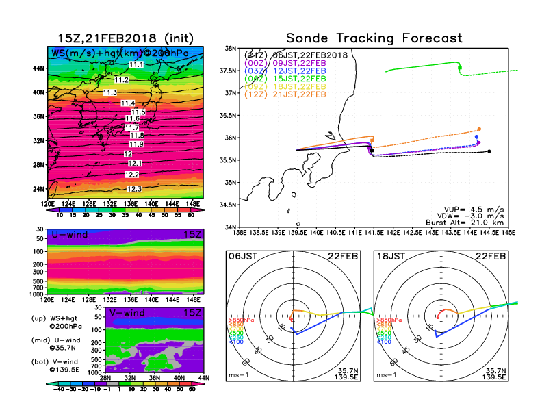542x419 pixels.
Task: Click the 12.3 height contour label
Action: pyautogui.click(x=134, y=189)
